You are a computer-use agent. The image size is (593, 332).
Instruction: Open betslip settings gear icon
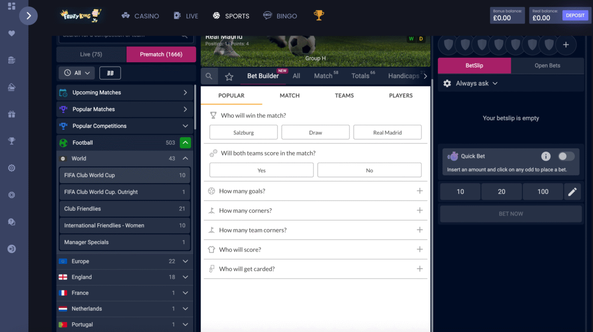[x=447, y=83]
